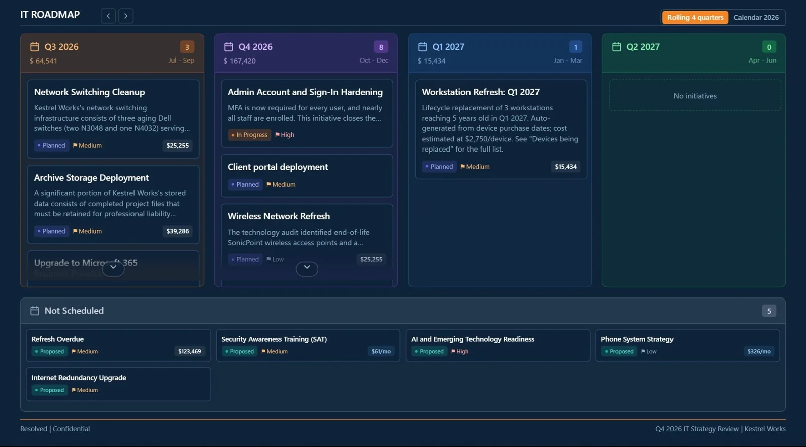Click Low flag on Phone System Strategy
Image resolution: width=806 pixels, height=447 pixels.
pyautogui.click(x=649, y=352)
